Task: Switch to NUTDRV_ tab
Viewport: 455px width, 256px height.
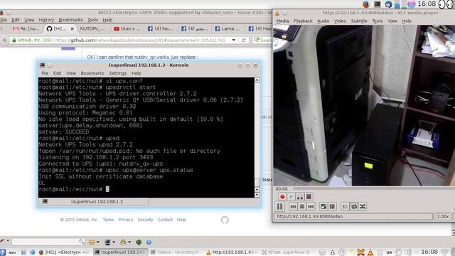Action: pyautogui.click(x=92, y=28)
